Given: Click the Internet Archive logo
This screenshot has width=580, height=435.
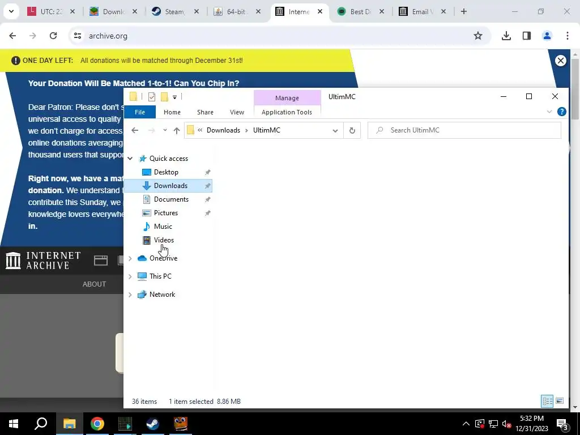Looking at the screenshot, I should [x=43, y=261].
